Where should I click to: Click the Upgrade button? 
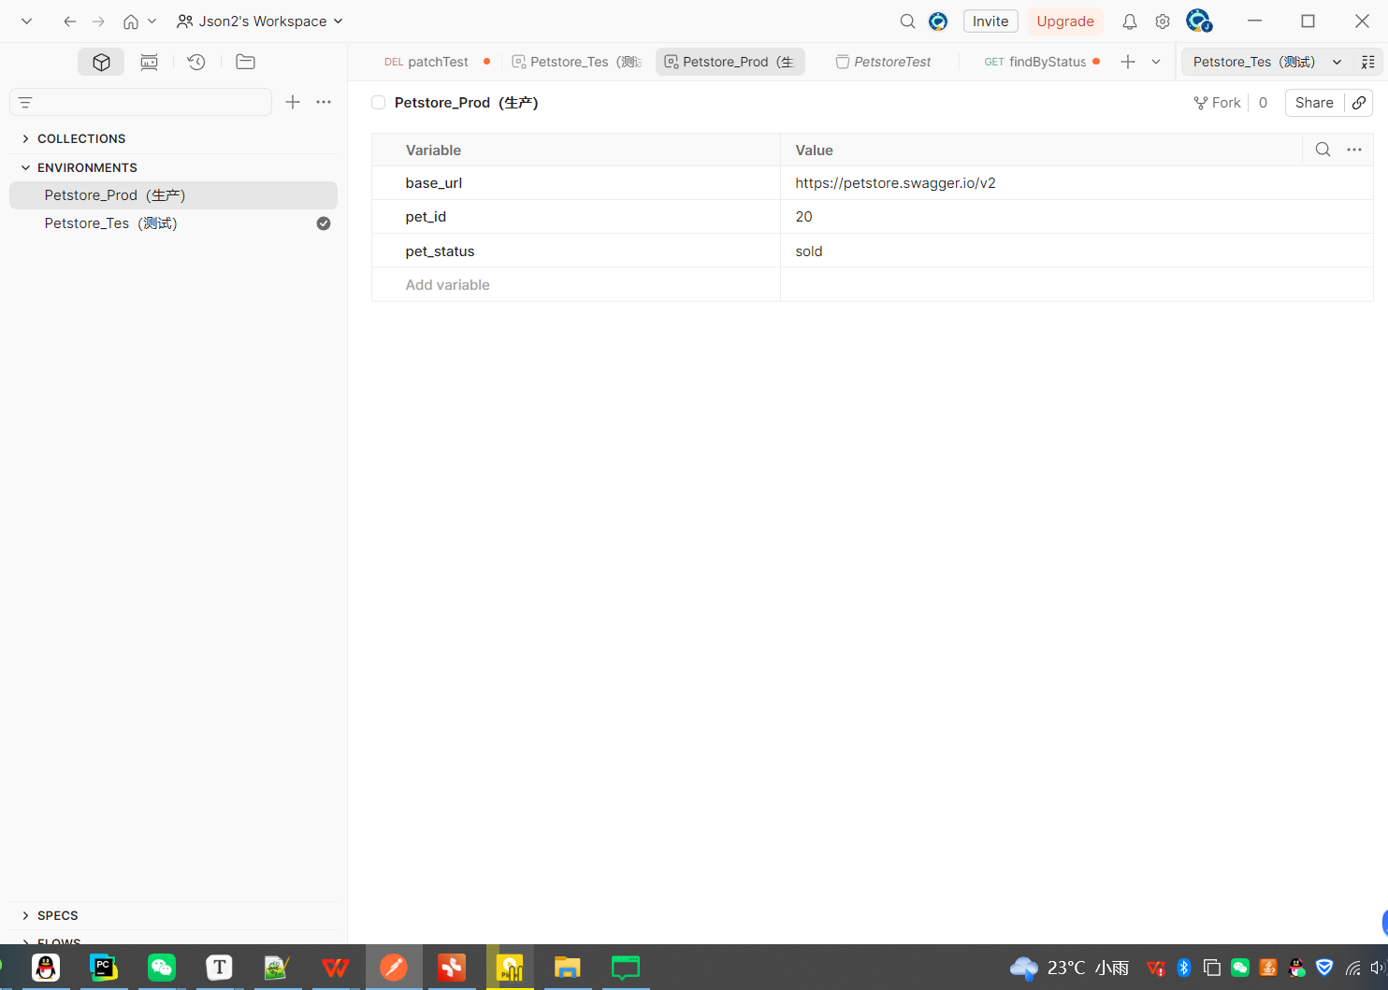[1065, 22]
